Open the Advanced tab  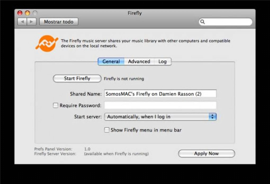139,61
